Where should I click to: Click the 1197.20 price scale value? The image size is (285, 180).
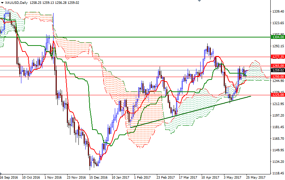click(x=278, y=116)
